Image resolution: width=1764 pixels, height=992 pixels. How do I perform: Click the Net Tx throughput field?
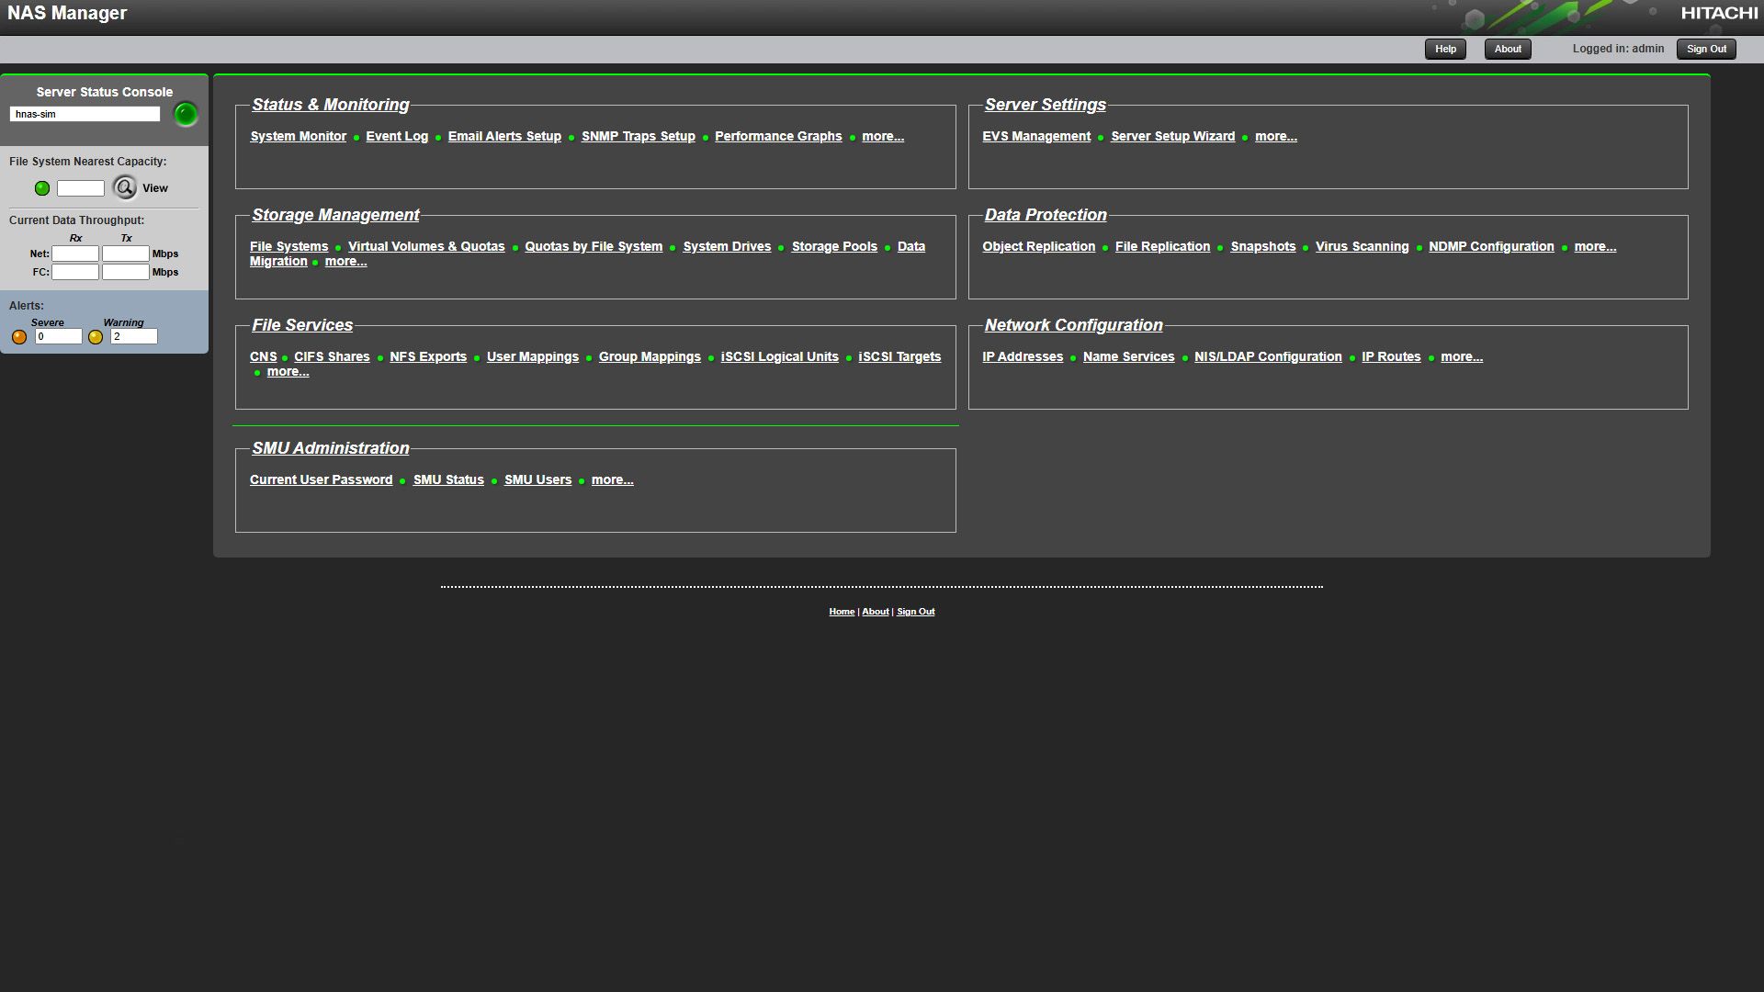(x=126, y=254)
